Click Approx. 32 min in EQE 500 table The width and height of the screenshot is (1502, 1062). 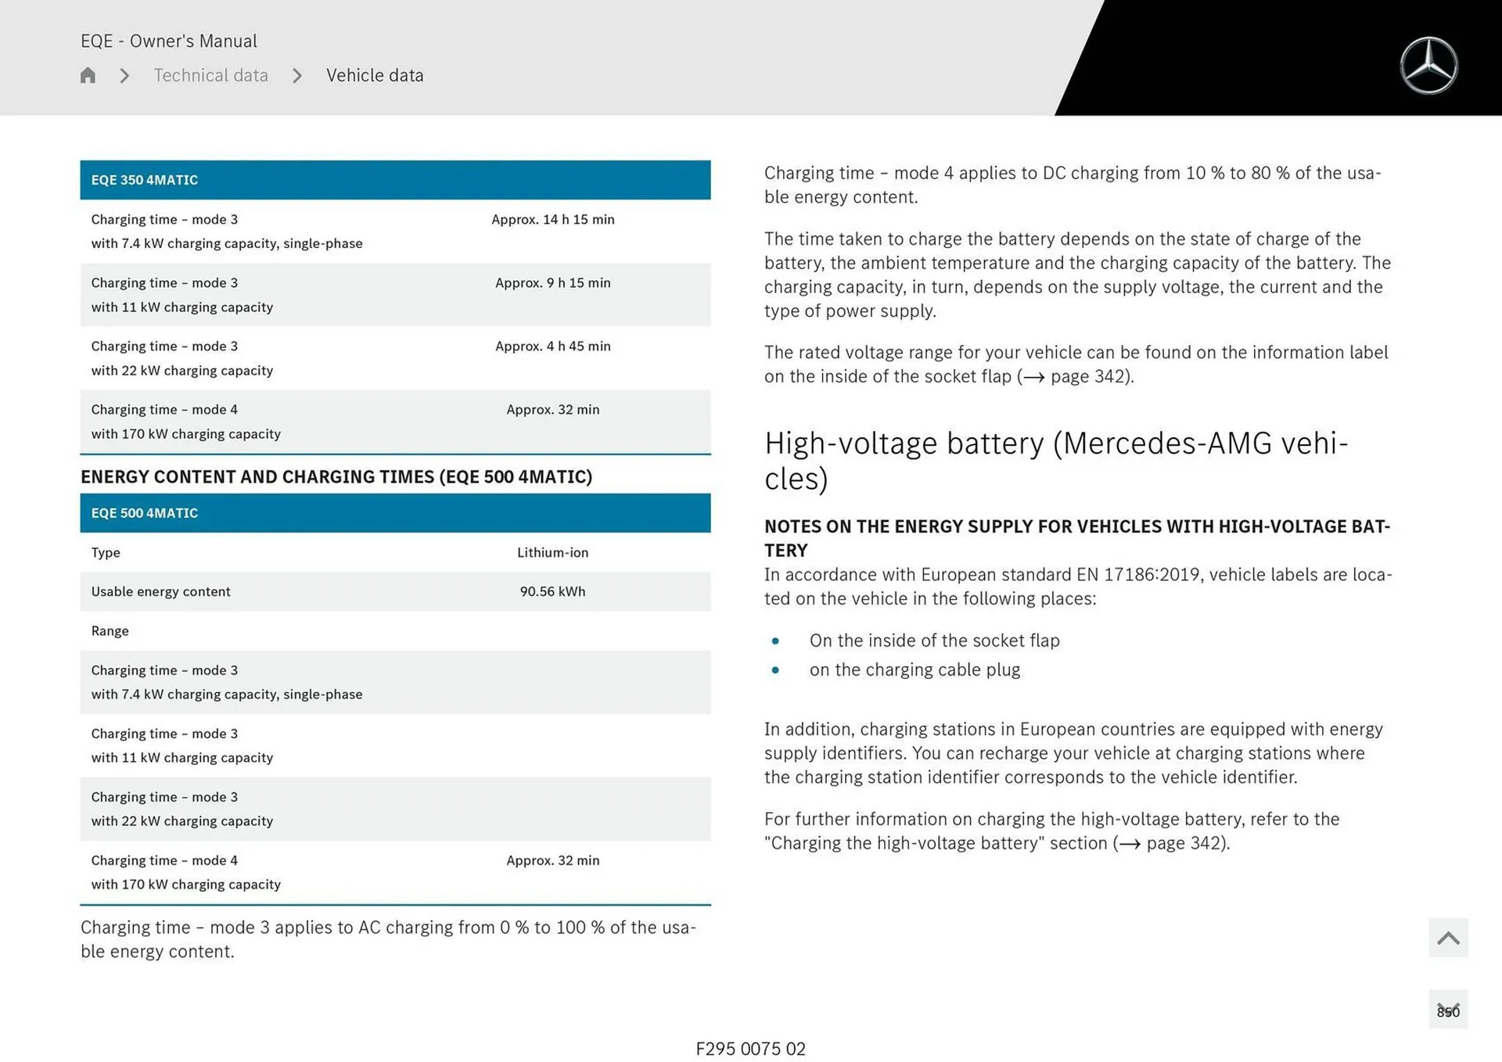[553, 860]
